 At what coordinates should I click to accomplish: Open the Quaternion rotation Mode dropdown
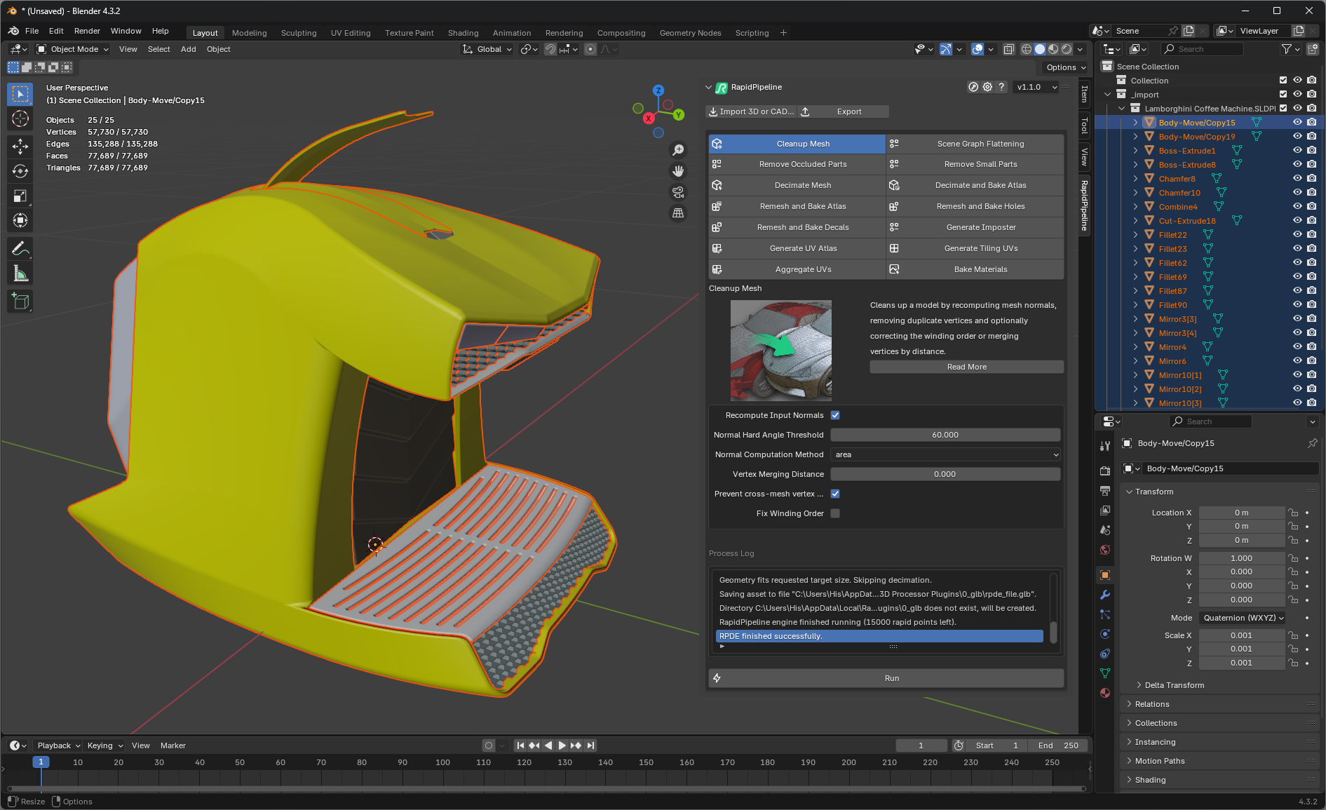pyautogui.click(x=1242, y=617)
